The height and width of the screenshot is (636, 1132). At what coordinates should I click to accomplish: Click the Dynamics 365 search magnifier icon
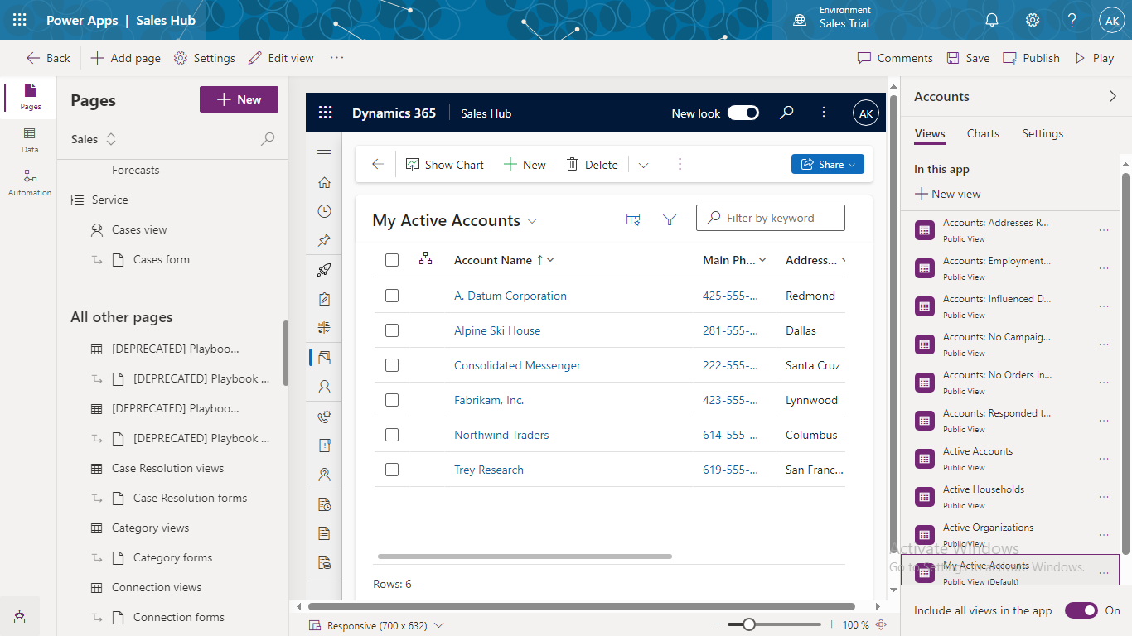coord(786,113)
